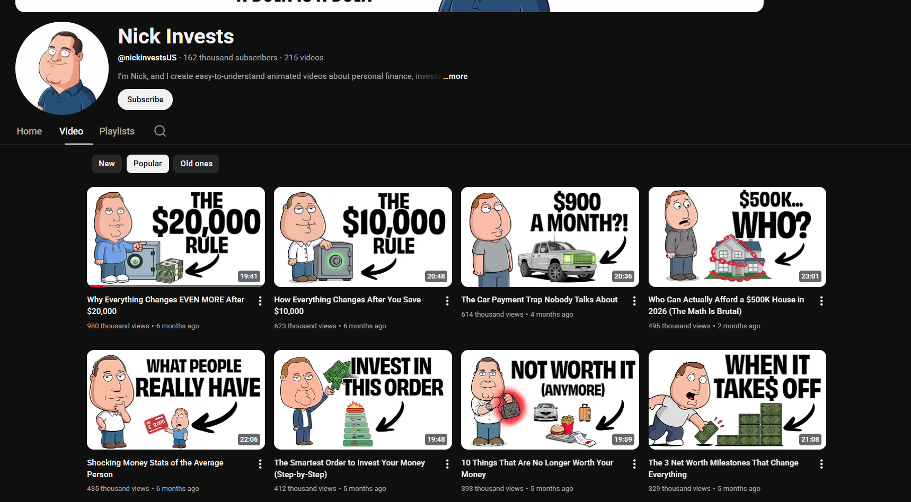Play the 'When It Takes Off' thumbnail video

(737, 400)
